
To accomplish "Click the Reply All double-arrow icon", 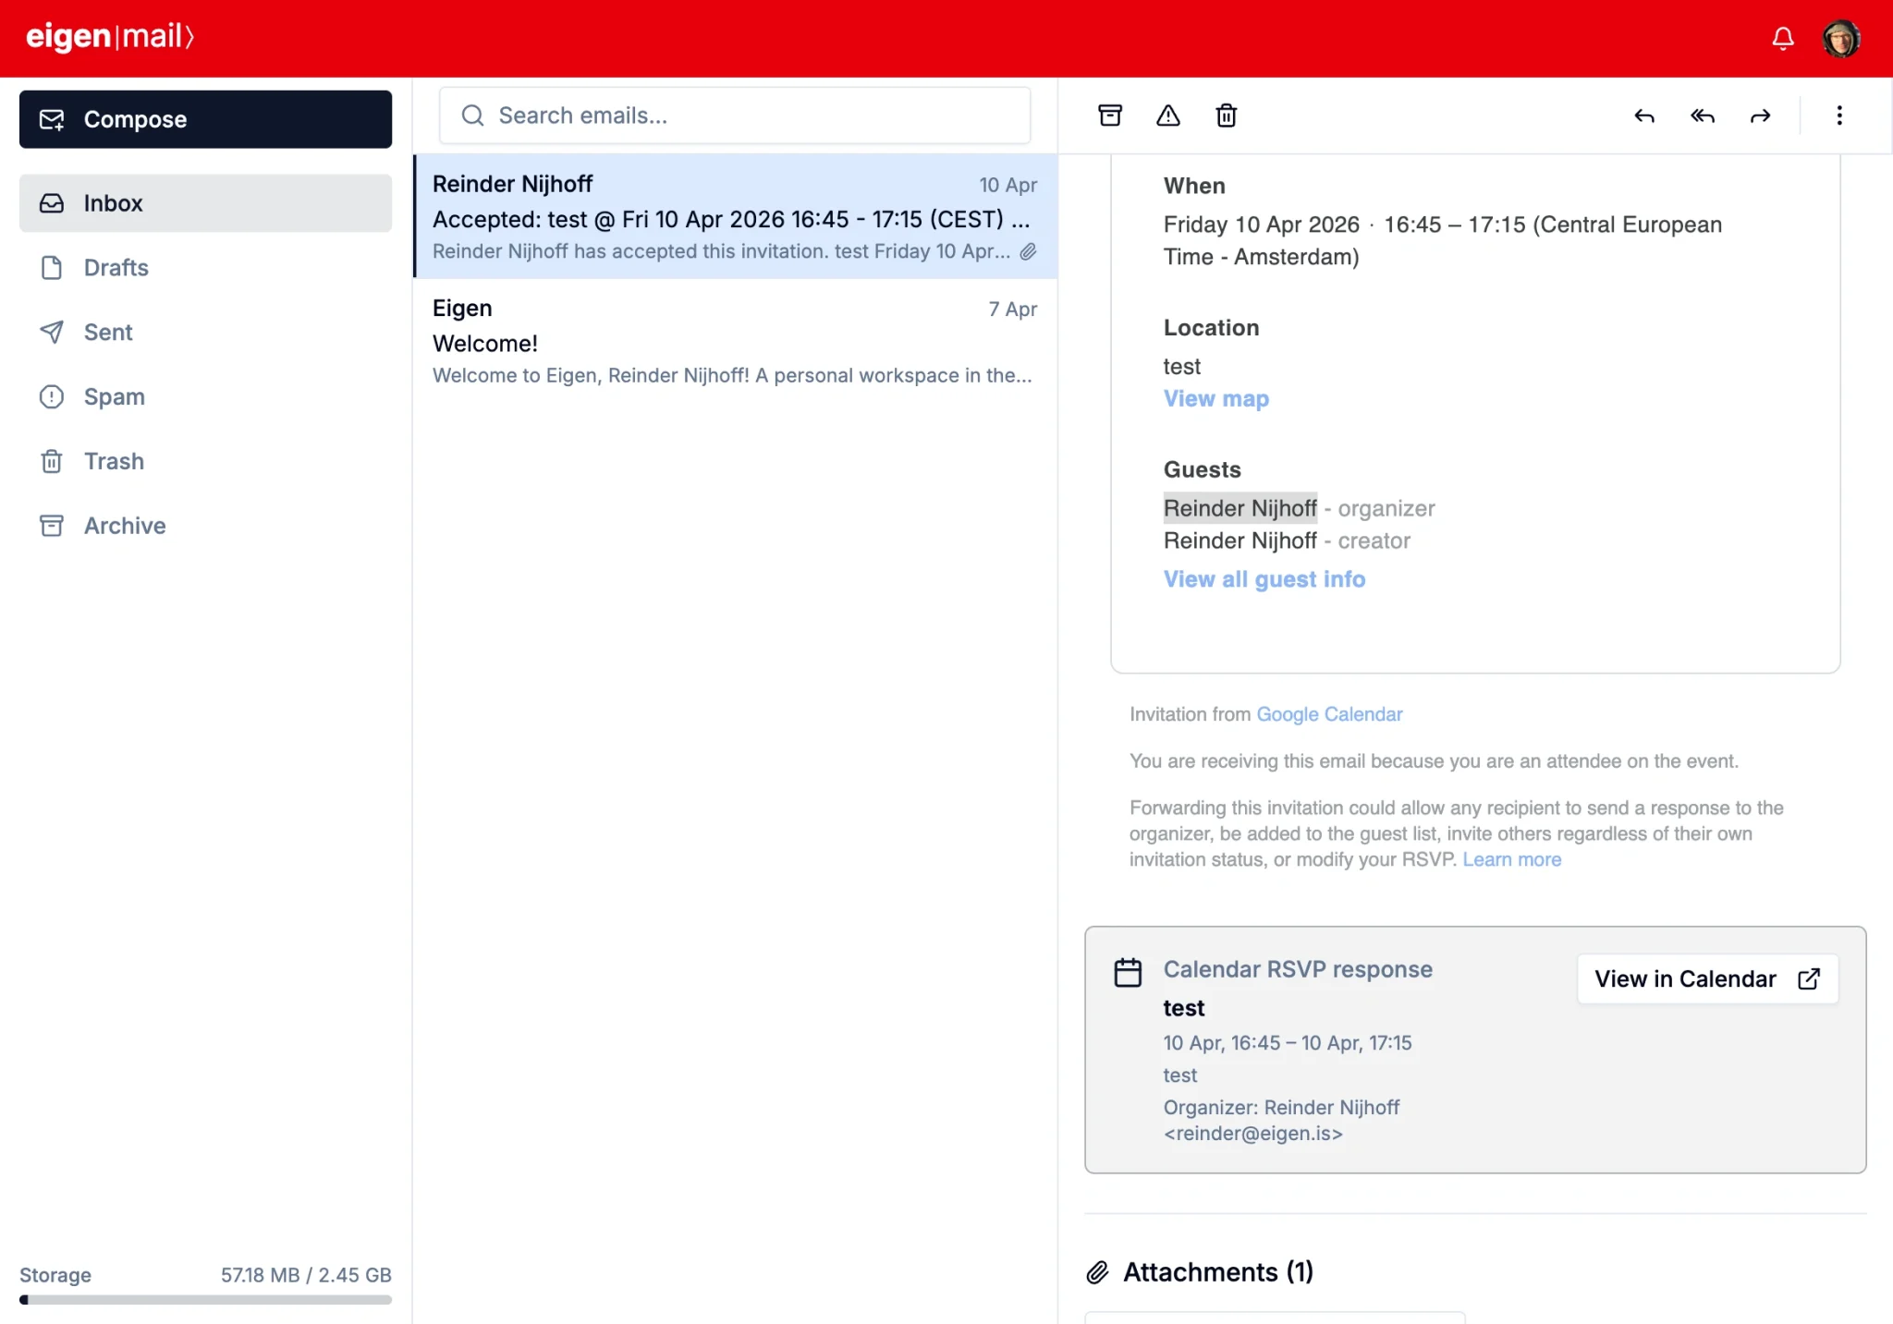I will coord(1703,115).
